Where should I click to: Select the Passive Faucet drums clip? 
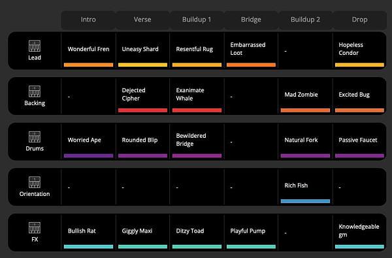pyautogui.click(x=359, y=142)
